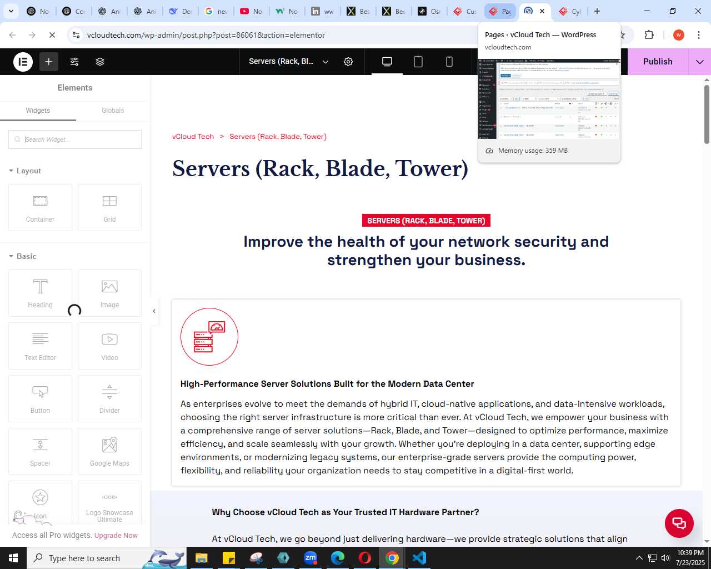Click the page vertical scrollbar thumb
The height and width of the screenshot is (569, 711).
pos(707,114)
